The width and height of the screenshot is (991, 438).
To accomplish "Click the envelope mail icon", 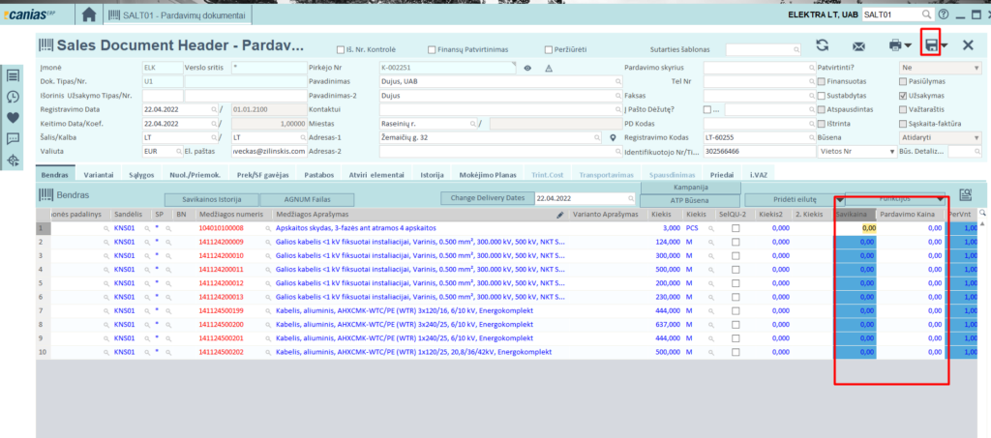I will pos(858,45).
